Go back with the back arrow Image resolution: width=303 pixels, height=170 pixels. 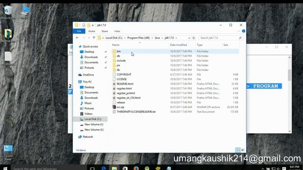pyautogui.click(x=77, y=38)
